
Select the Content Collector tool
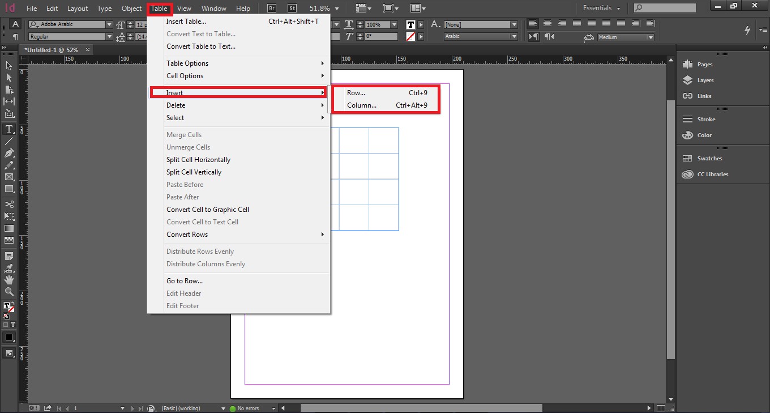[x=9, y=114]
